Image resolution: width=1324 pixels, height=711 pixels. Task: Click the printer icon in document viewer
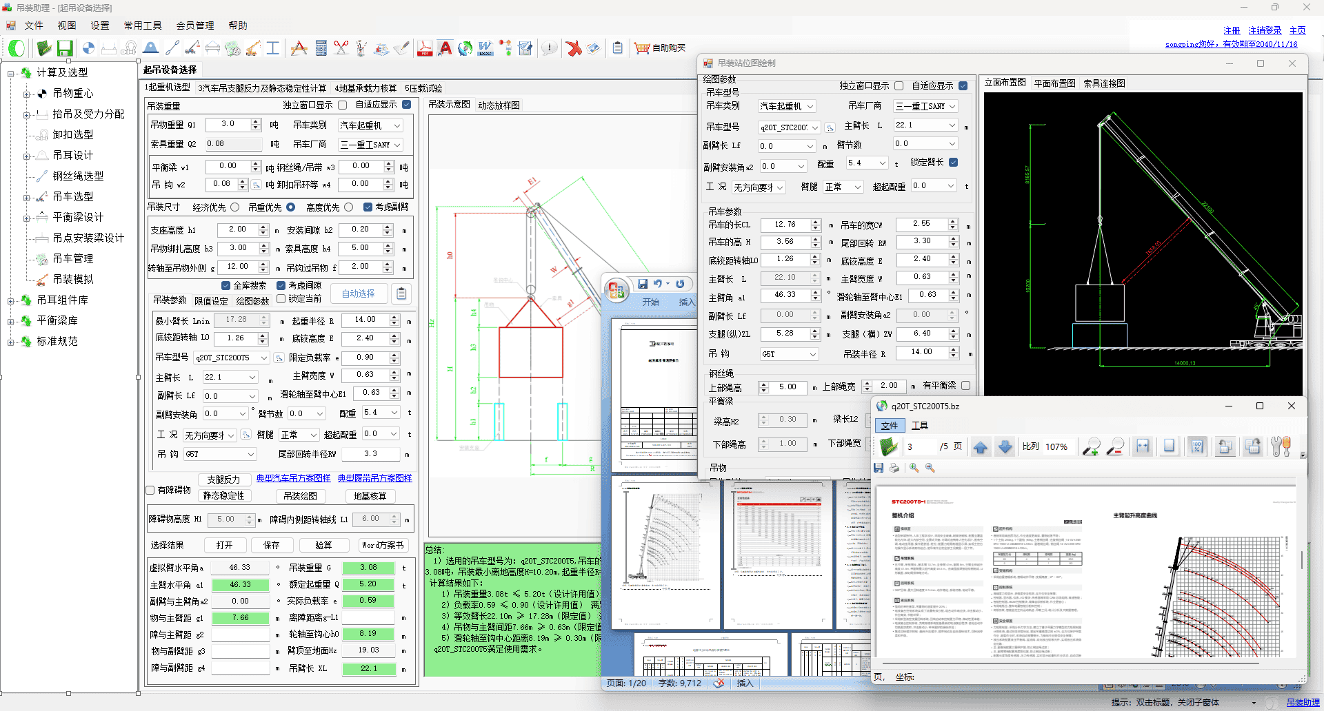pos(894,468)
